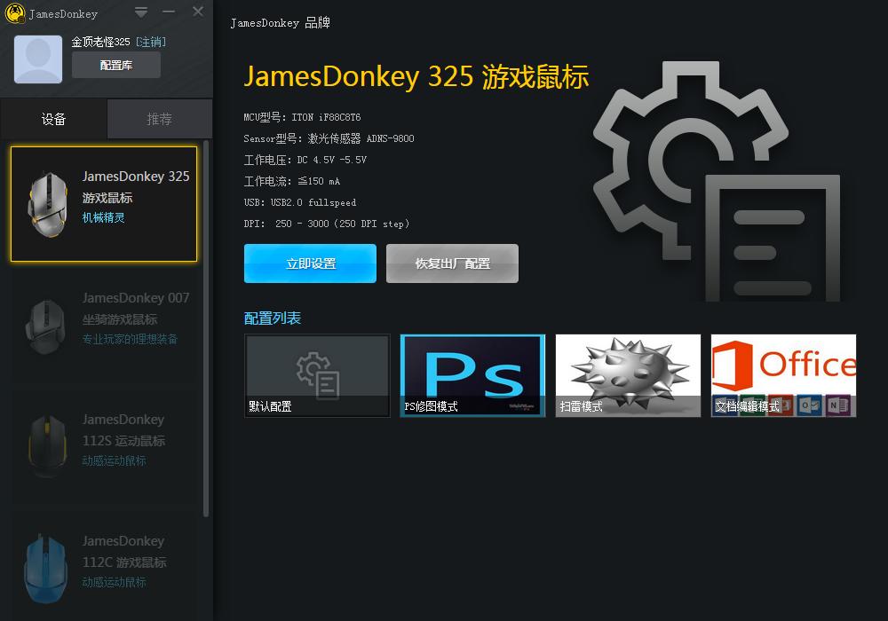Viewport: 888px width, 621px height.
Task: Click the username 金顶老怪325
Action: pos(99,41)
